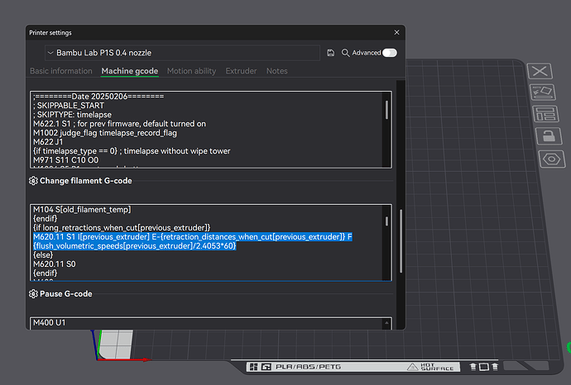
Task: Close the Printer settings dialog
Action: tap(396, 32)
